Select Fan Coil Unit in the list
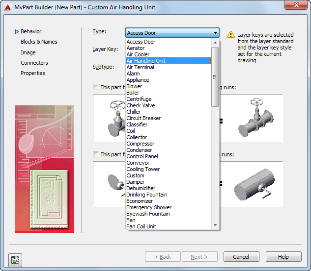This screenshot has width=311, height=271. click(x=169, y=226)
